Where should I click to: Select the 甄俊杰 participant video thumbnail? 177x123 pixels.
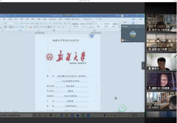point(161,62)
